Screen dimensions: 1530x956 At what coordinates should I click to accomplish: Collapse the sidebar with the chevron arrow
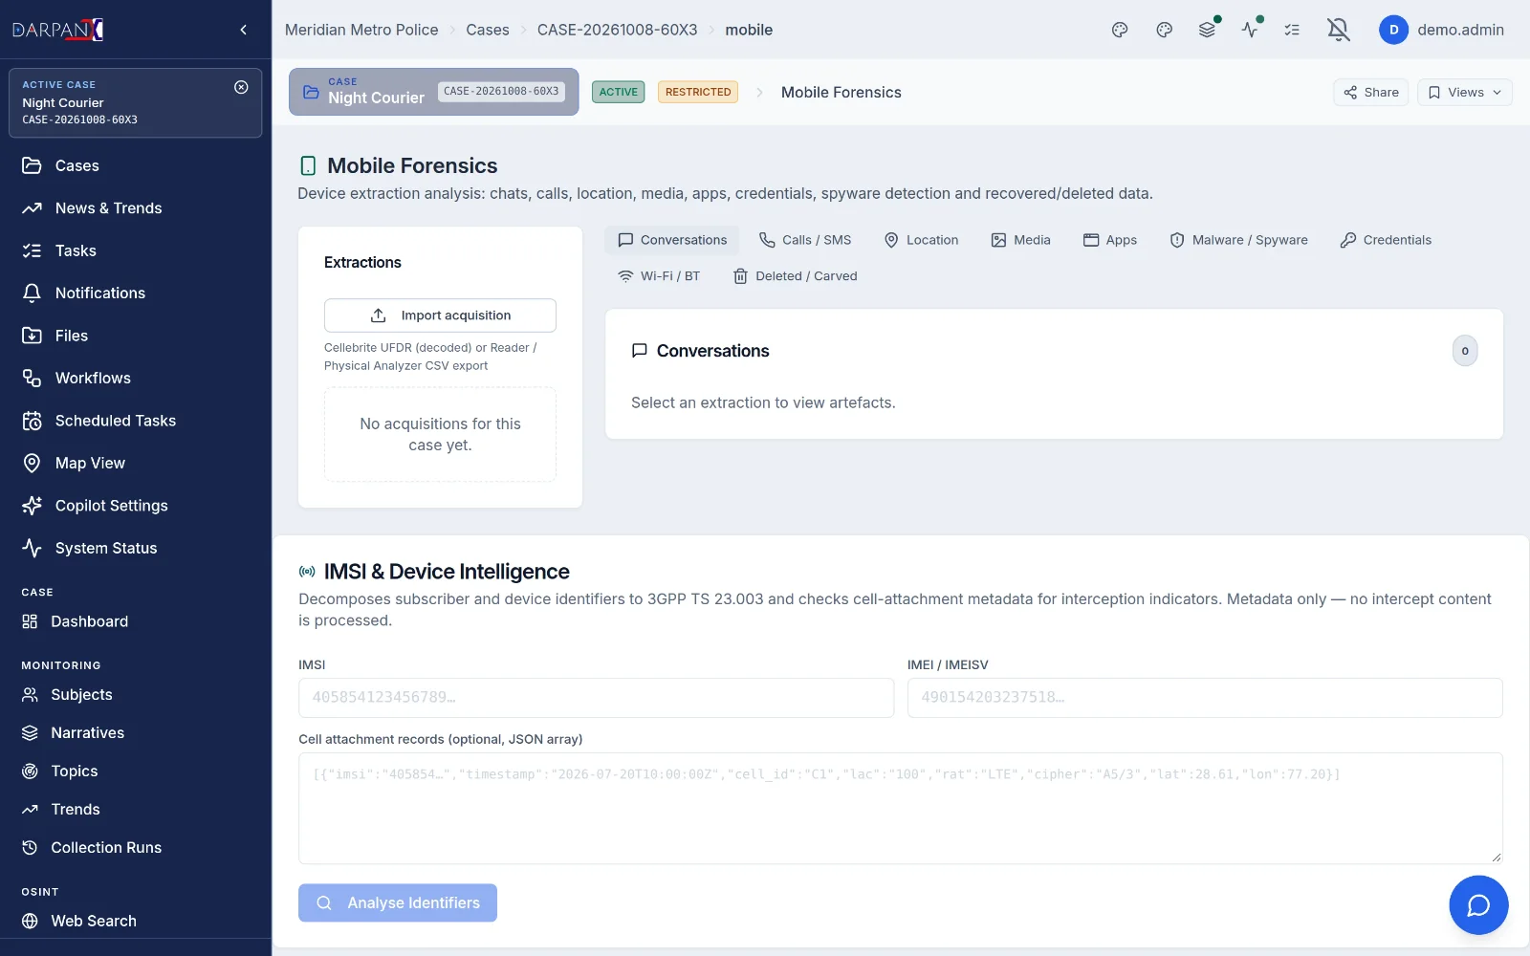pos(244,30)
